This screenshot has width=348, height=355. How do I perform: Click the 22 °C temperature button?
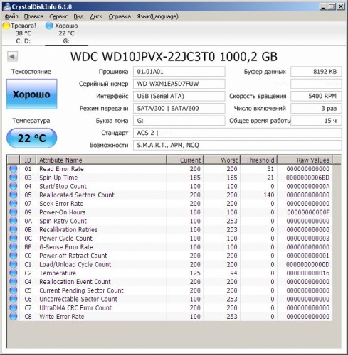click(31, 138)
